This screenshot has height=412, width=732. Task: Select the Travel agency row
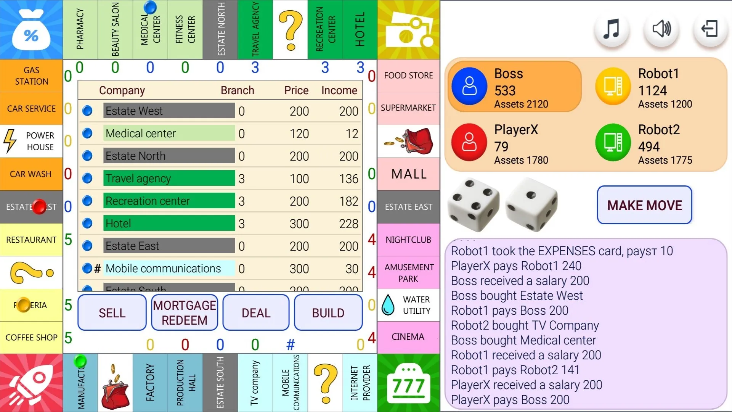point(222,178)
